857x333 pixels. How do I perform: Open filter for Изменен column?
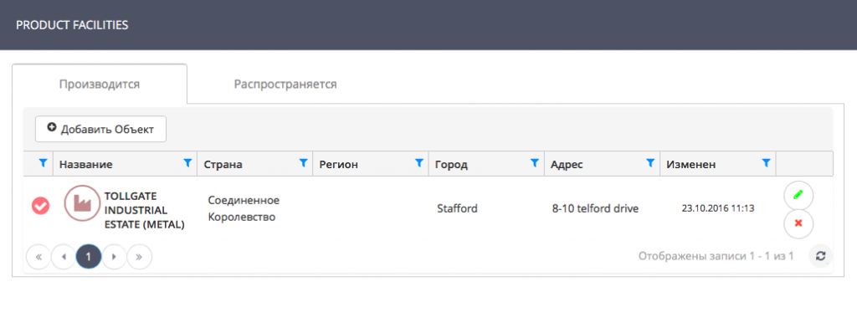pos(767,163)
